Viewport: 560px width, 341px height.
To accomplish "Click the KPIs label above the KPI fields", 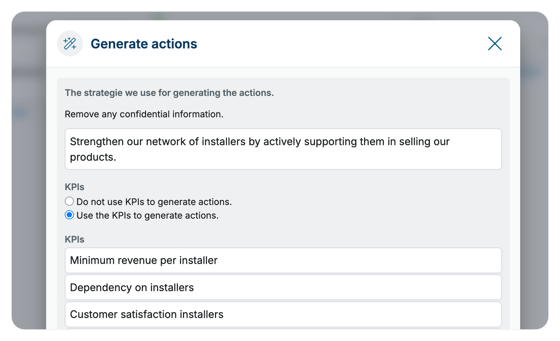I will [x=74, y=240].
